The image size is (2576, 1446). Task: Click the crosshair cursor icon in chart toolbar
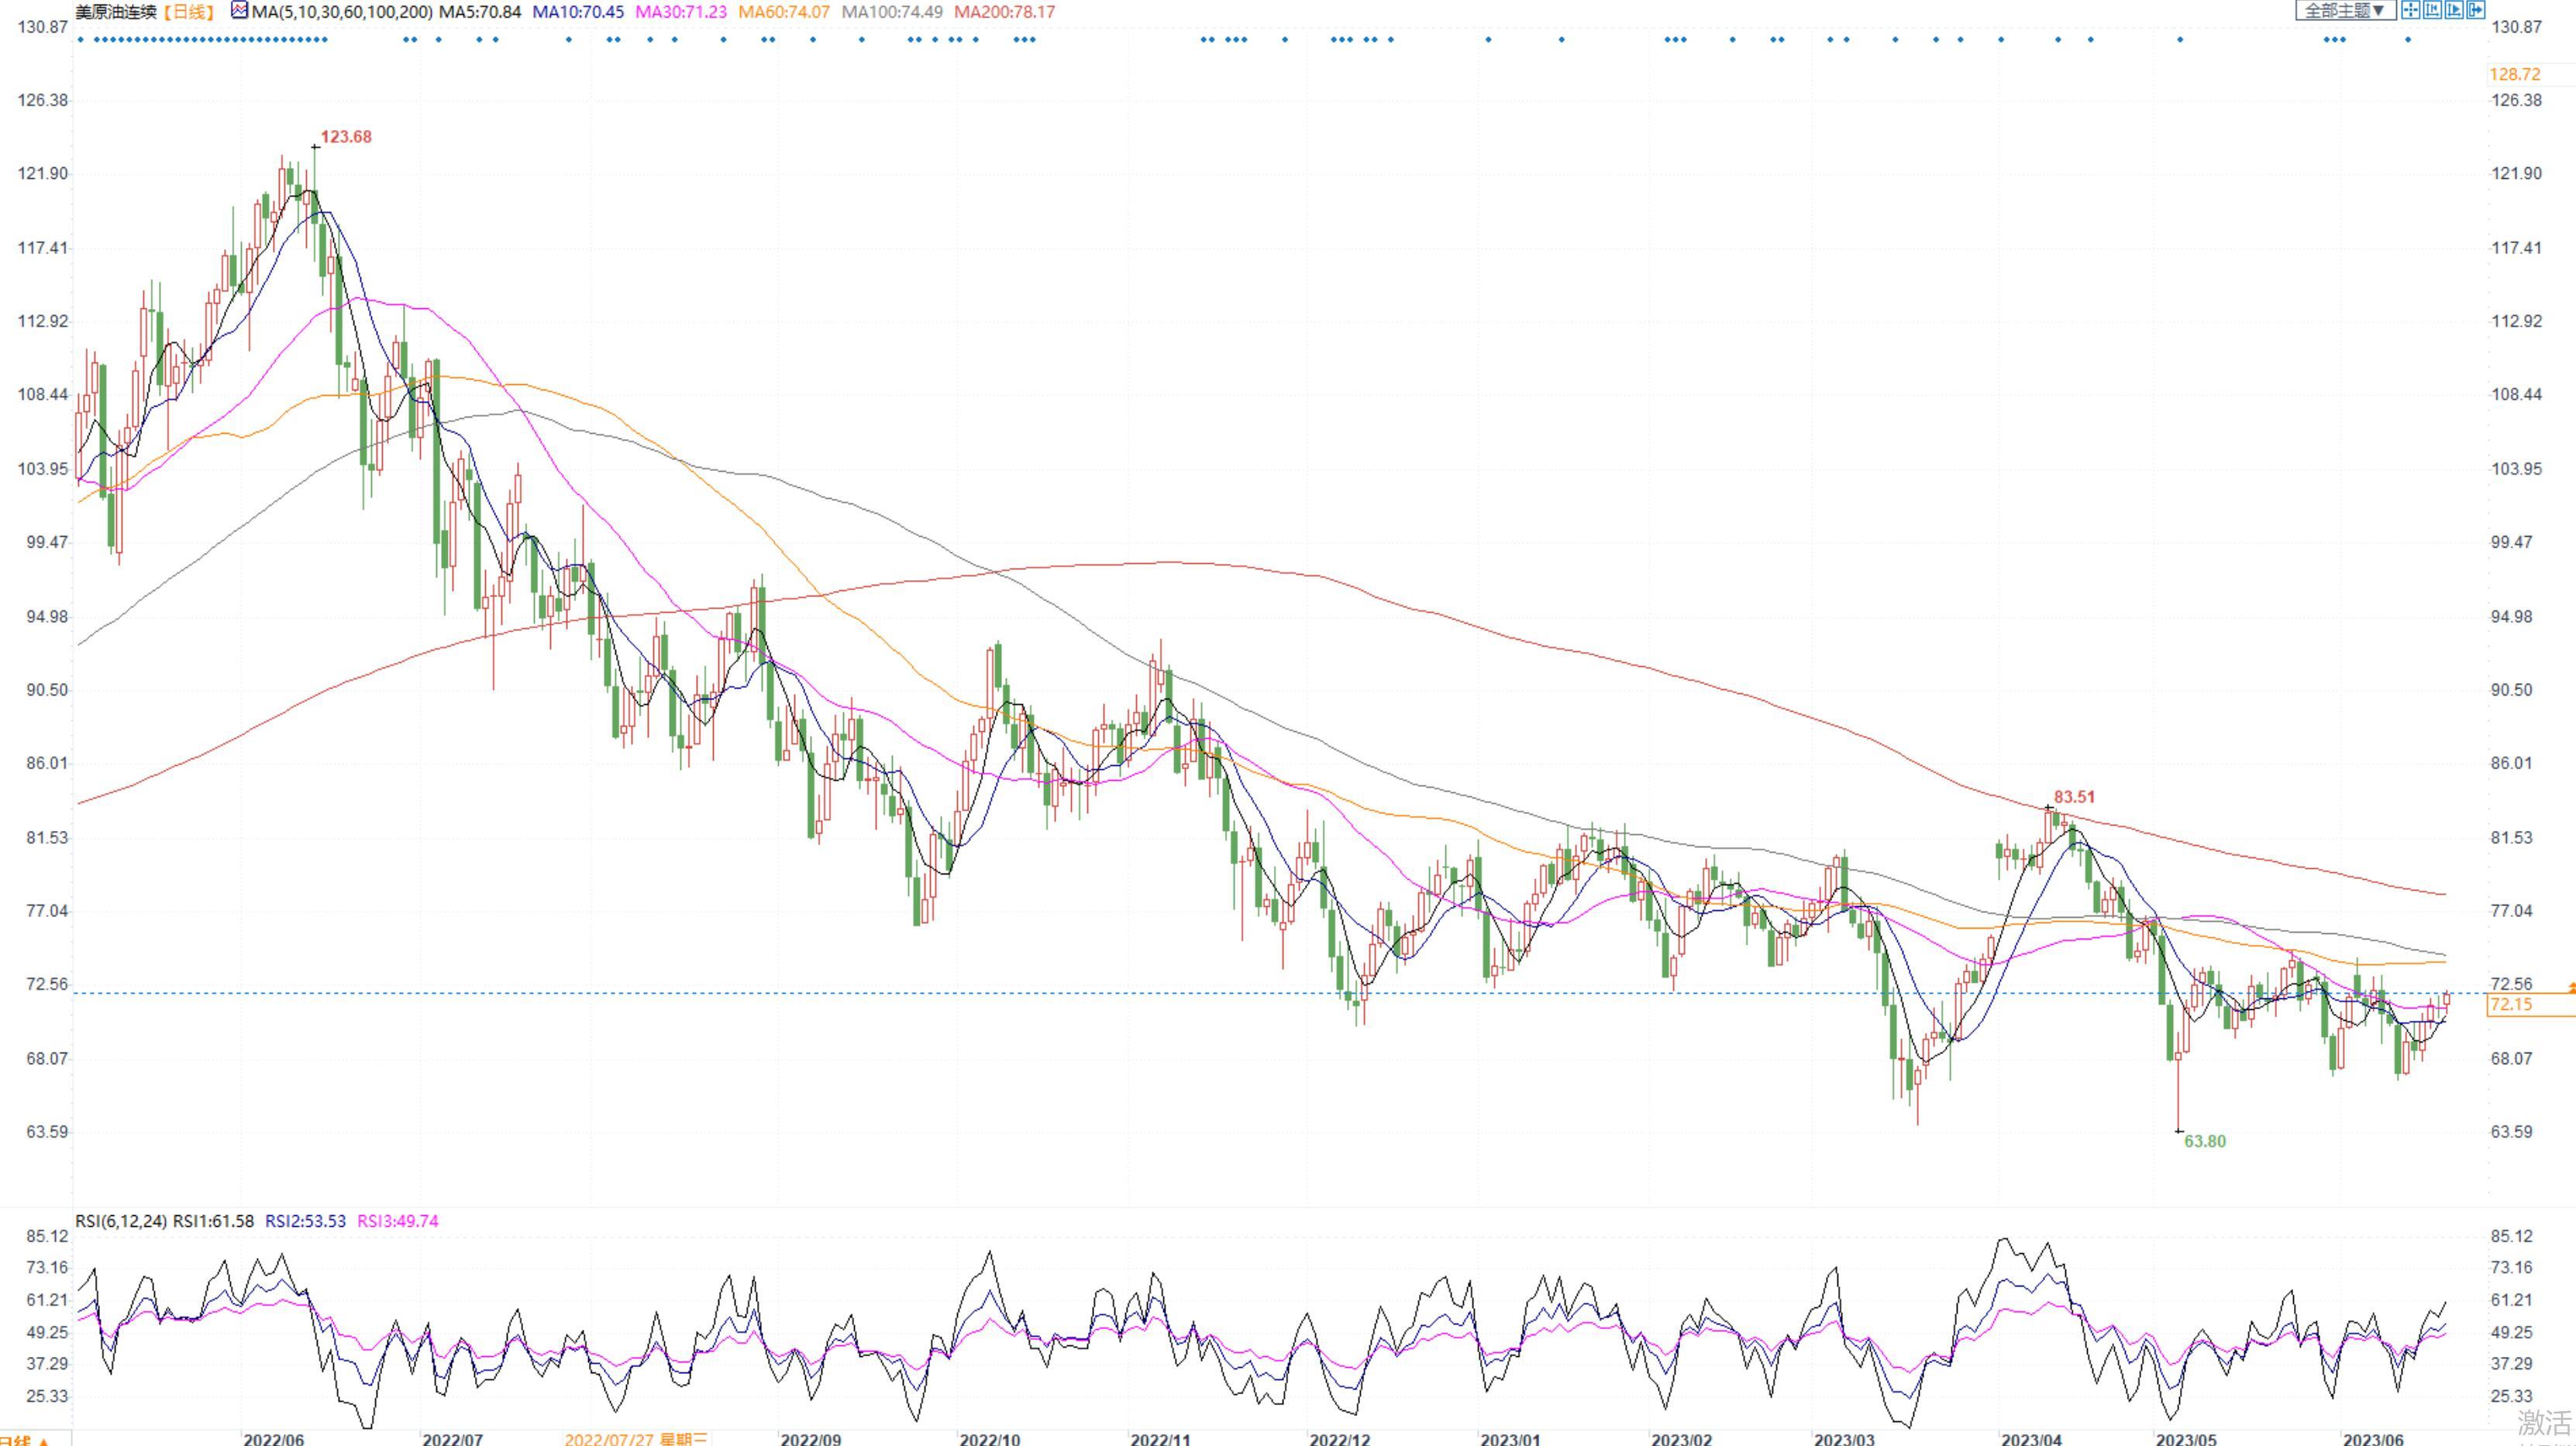(2410, 10)
